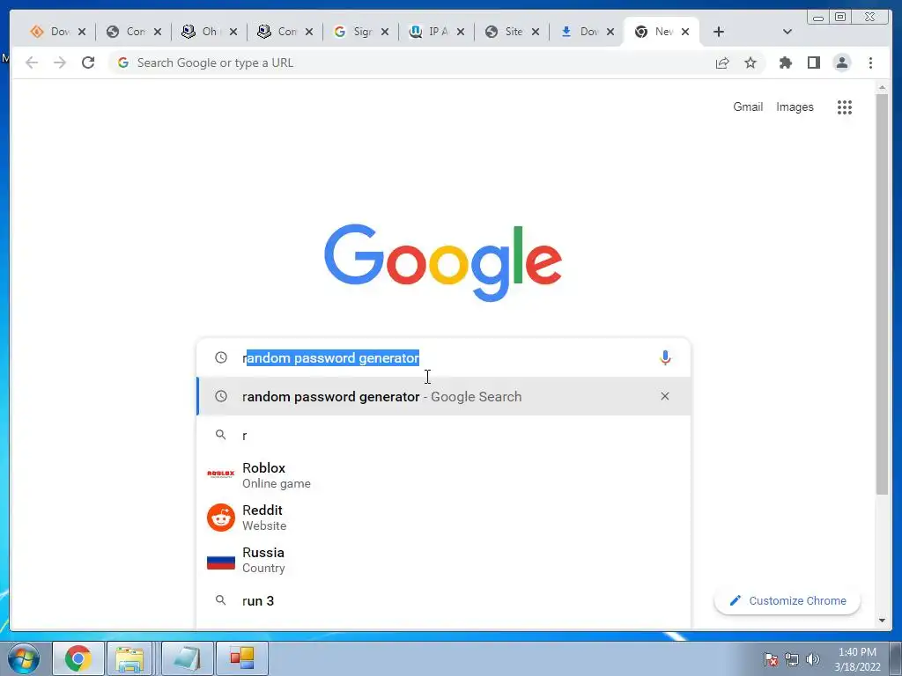The height and width of the screenshot is (676, 902).
Task: Bookmark this tab with the star icon
Action: coord(750,62)
